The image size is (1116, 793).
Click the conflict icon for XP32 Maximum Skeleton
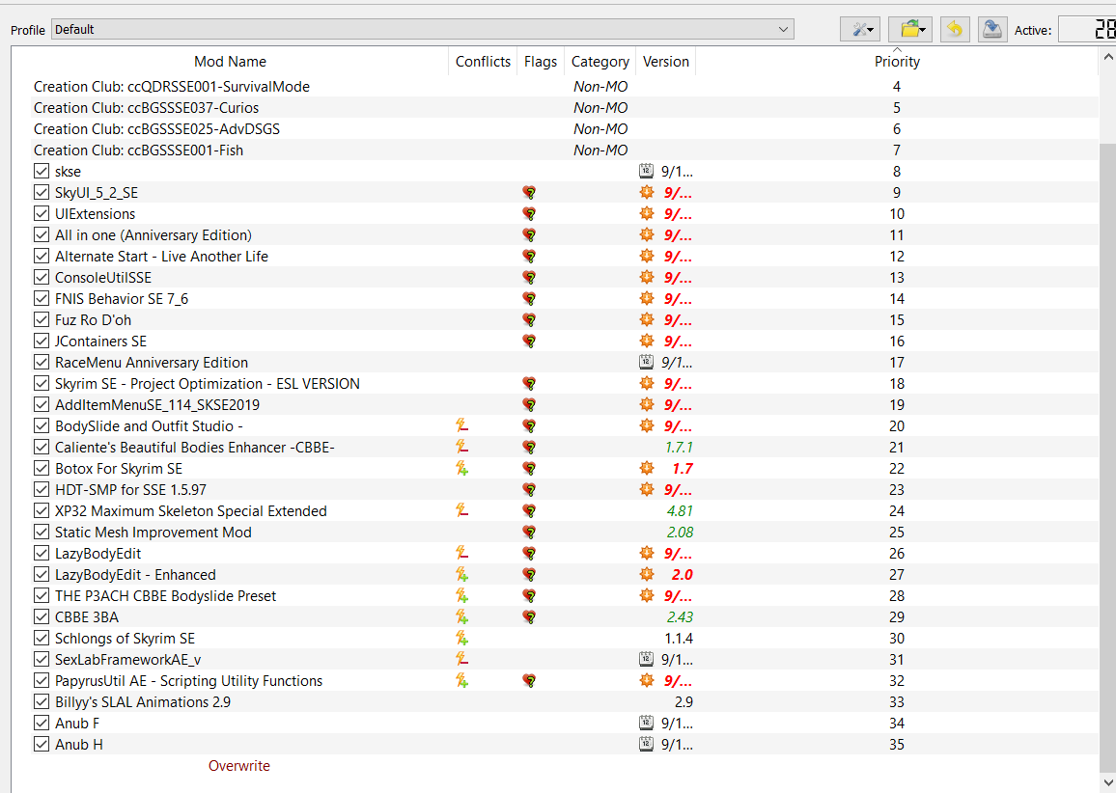click(x=461, y=510)
